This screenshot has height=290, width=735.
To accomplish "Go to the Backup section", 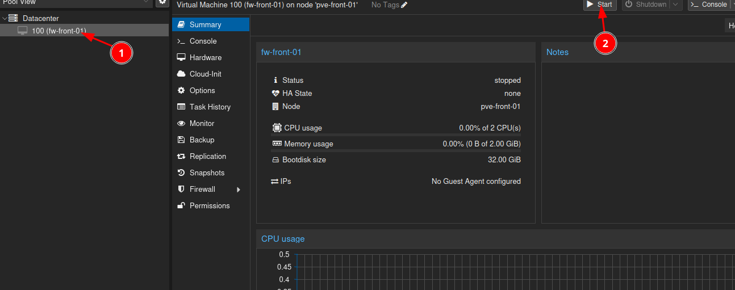I will coord(202,140).
